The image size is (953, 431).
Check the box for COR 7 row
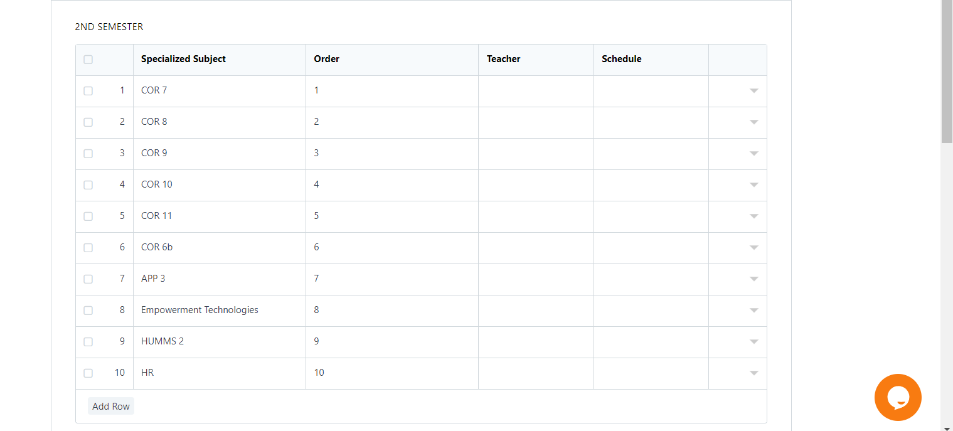(88, 91)
